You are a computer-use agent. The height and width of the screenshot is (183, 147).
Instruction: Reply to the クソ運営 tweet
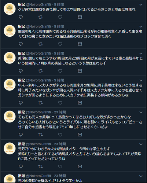click(21, 17)
